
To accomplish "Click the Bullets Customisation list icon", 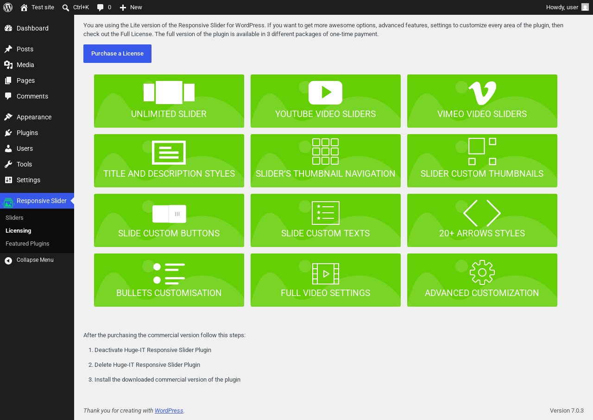I will [169, 273].
